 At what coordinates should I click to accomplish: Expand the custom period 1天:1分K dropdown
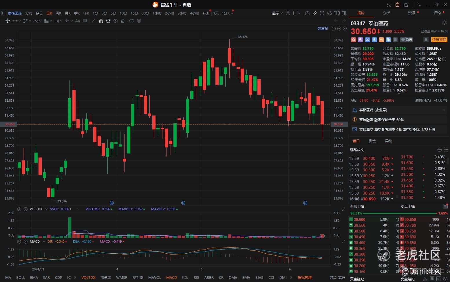coord(223,13)
